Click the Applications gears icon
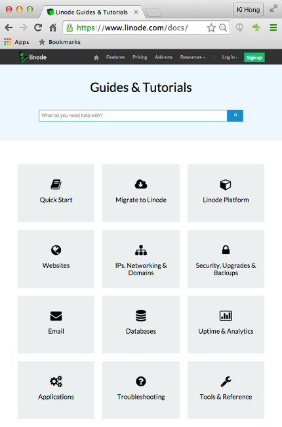 (56, 381)
